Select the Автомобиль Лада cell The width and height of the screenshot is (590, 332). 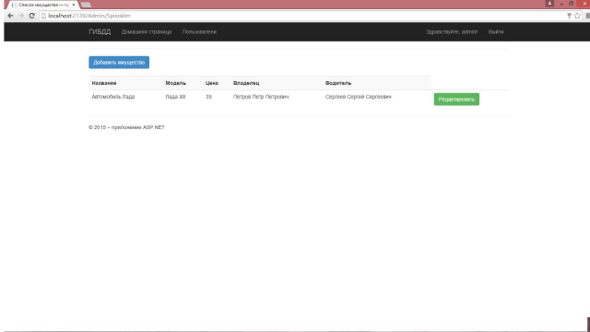click(113, 97)
